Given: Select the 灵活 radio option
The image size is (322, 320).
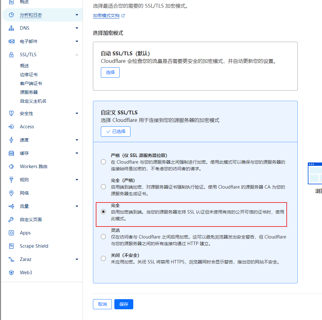Looking at the screenshot, I should point(103,237).
